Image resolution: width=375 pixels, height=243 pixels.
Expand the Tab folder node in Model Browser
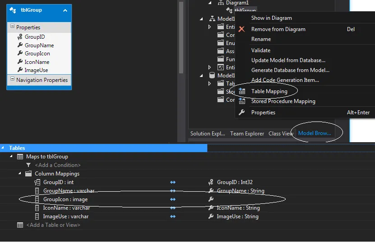coord(209,83)
